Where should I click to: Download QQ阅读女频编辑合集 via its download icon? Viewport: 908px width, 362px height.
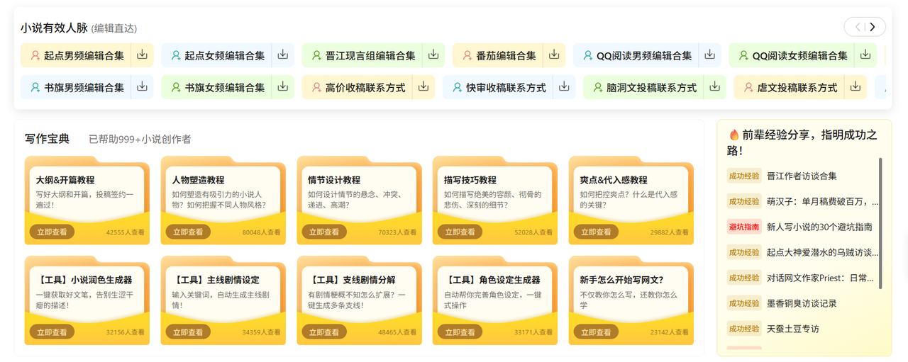click(x=865, y=55)
